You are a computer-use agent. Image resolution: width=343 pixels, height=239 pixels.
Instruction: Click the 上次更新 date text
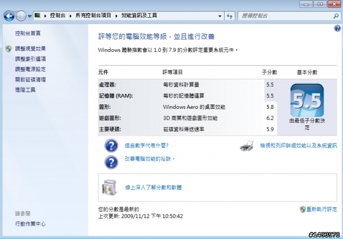140,216
